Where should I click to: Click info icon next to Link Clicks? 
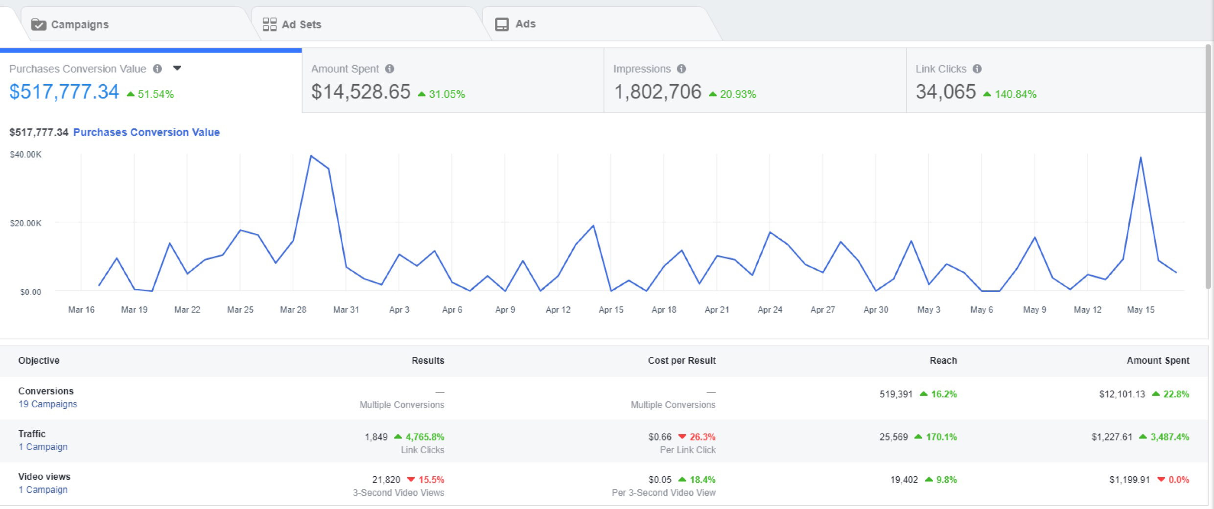point(977,69)
